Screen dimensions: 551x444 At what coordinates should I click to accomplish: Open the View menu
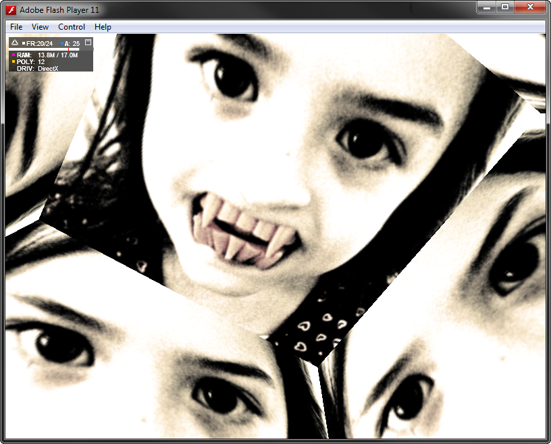(x=40, y=27)
